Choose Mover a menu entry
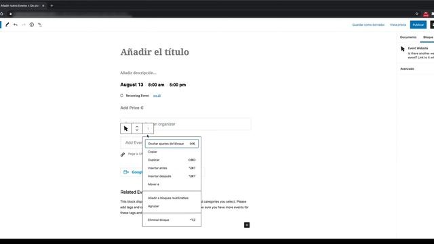434x244 pixels. [172, 184]
